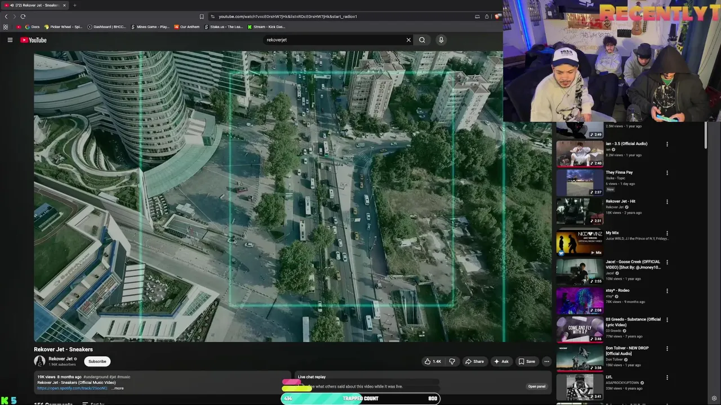The width and height of the screenshot is (721, 405).
Task: Open Rekover Jet channel avatar
Action: 39,362
